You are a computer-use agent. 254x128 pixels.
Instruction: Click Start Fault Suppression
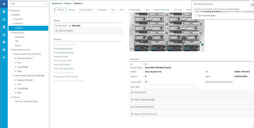[x=64, y=69]
